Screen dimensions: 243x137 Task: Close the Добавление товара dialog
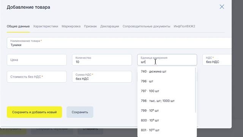point(222,7)
